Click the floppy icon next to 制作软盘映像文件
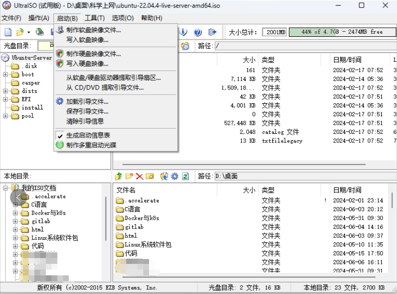 tap(60, 30)
